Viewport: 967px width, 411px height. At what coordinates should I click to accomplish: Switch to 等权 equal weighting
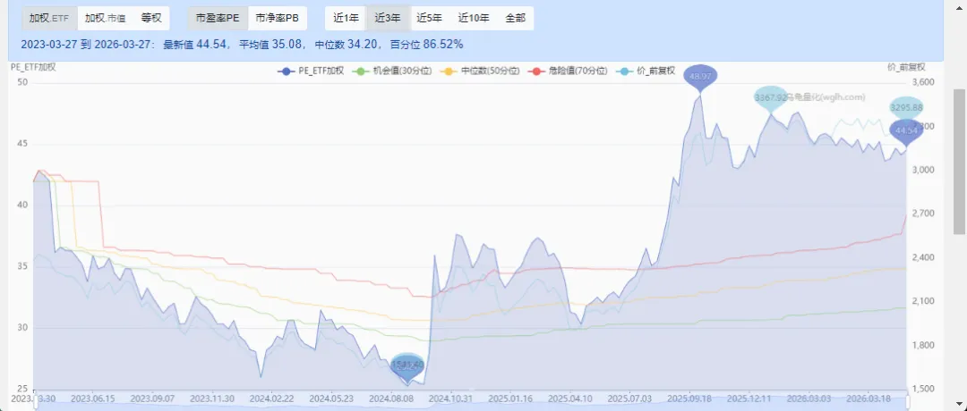tap(151, 19)
